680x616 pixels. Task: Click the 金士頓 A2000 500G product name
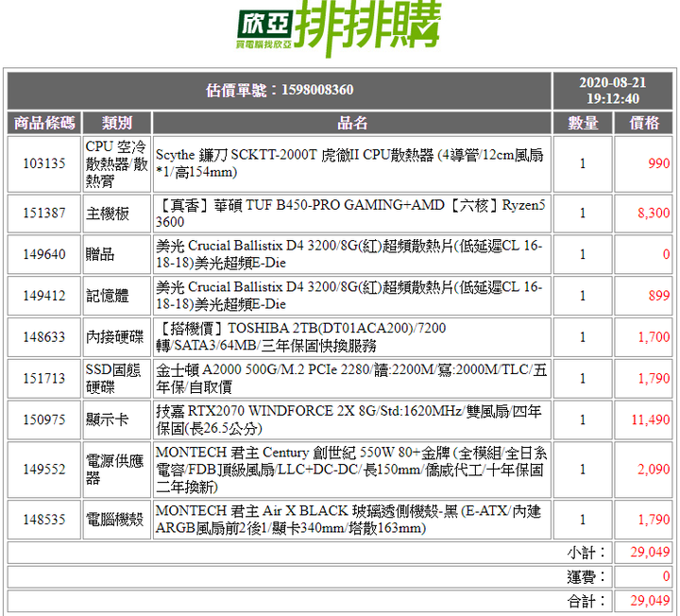[351, 378]
